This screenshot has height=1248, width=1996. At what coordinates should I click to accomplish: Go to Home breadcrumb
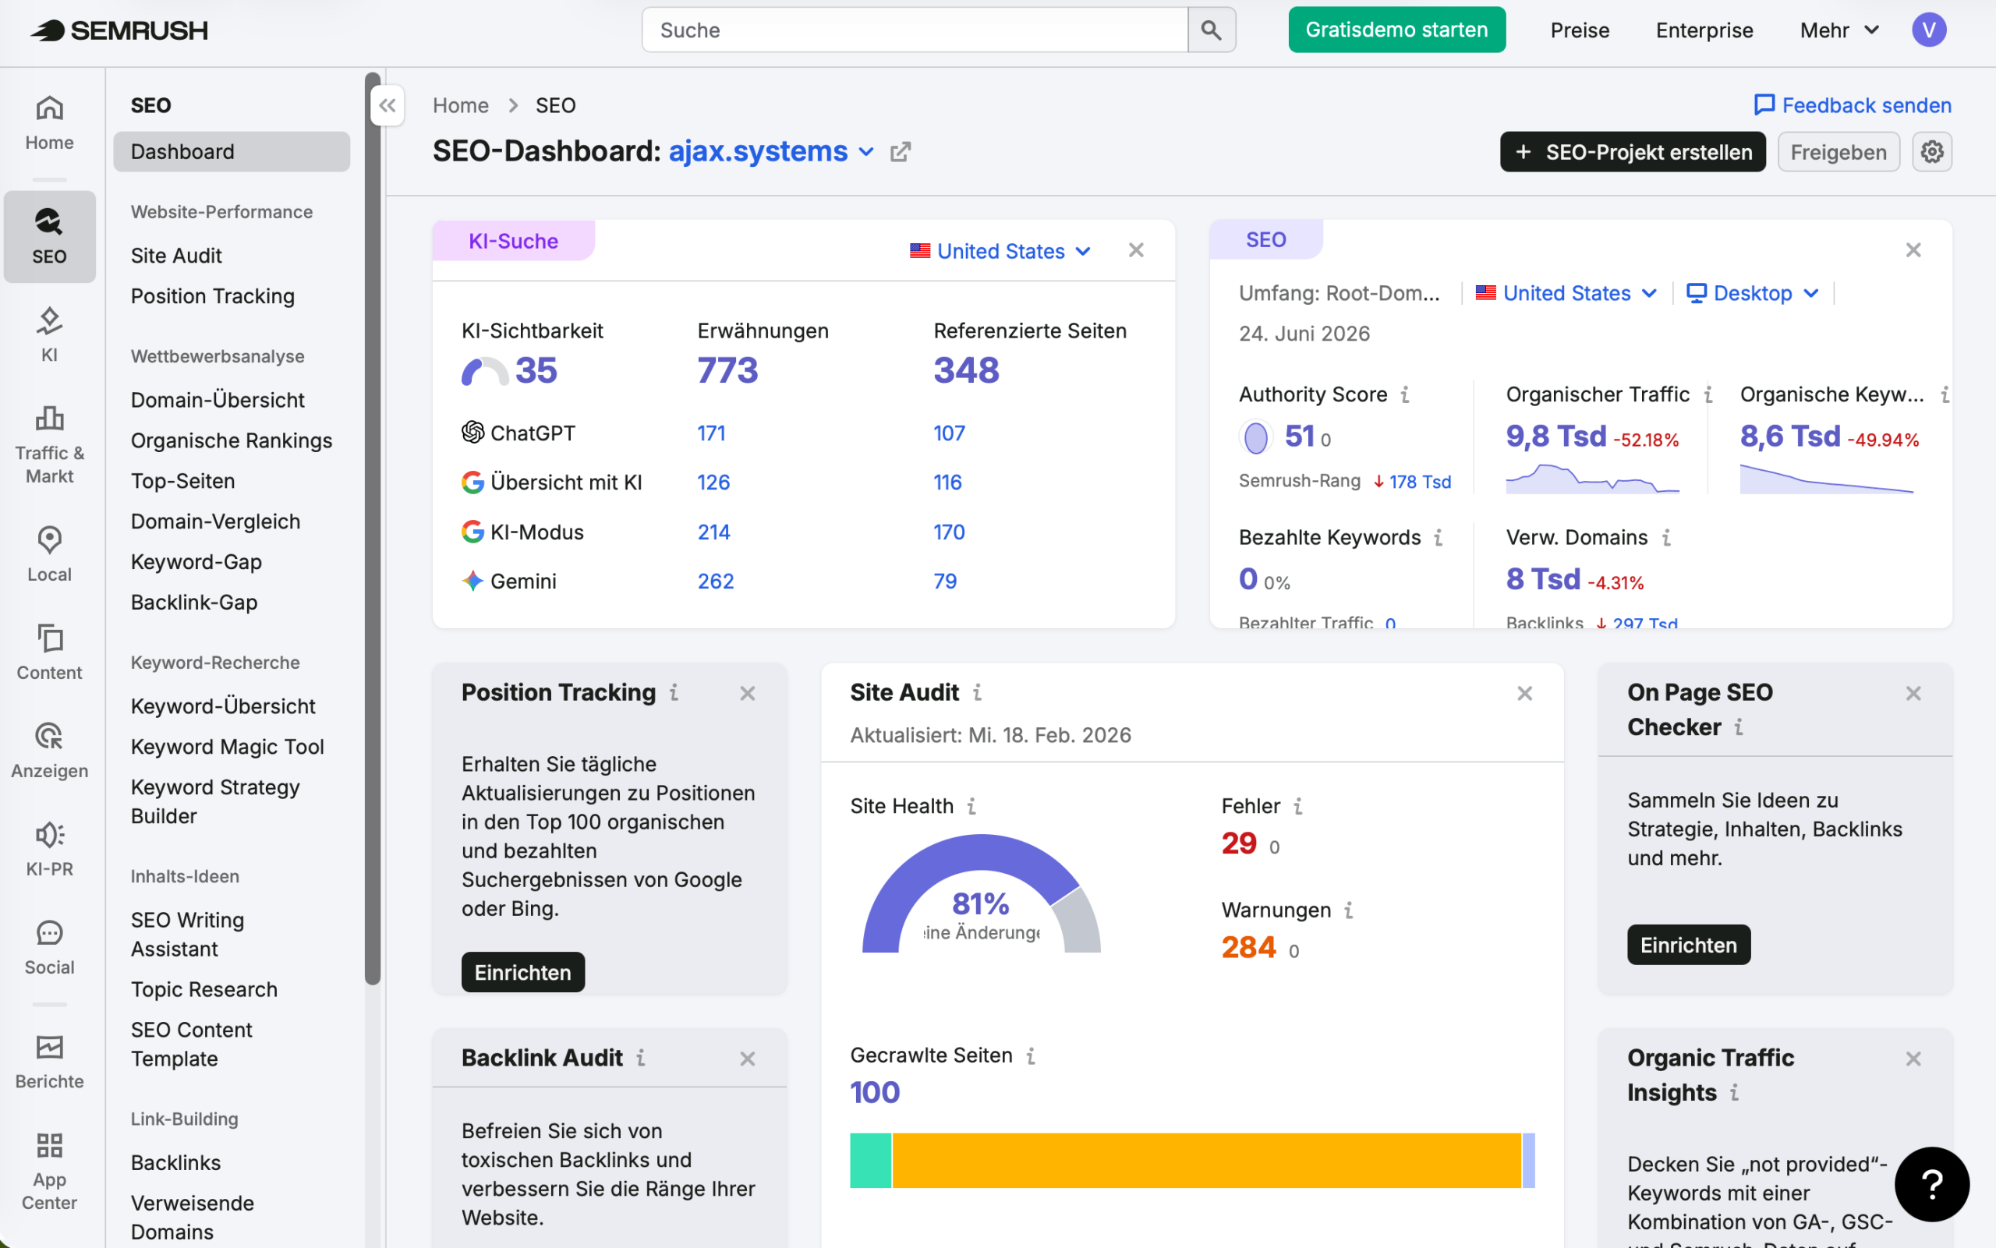click(x=461, y=106)
